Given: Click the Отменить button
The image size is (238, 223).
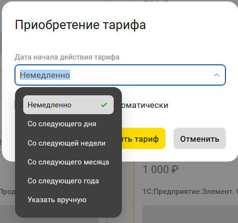Looking at the screenshot, I should tap(200, 138).
